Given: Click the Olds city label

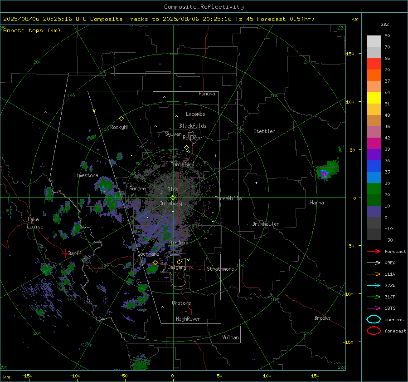Looking at the screenshot, I should tap(173, 189).
